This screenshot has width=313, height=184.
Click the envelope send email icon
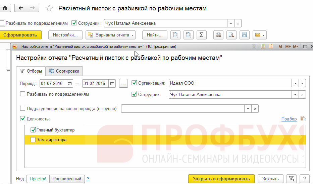[x=259, y=35]
